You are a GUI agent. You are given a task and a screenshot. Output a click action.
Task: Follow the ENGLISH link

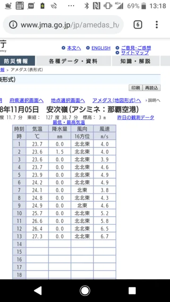pos(101,48)
